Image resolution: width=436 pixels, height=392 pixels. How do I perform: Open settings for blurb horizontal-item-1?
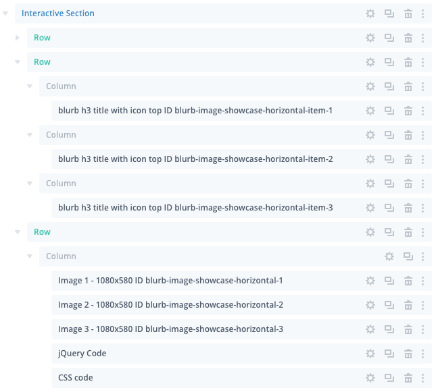click(370, 111)
